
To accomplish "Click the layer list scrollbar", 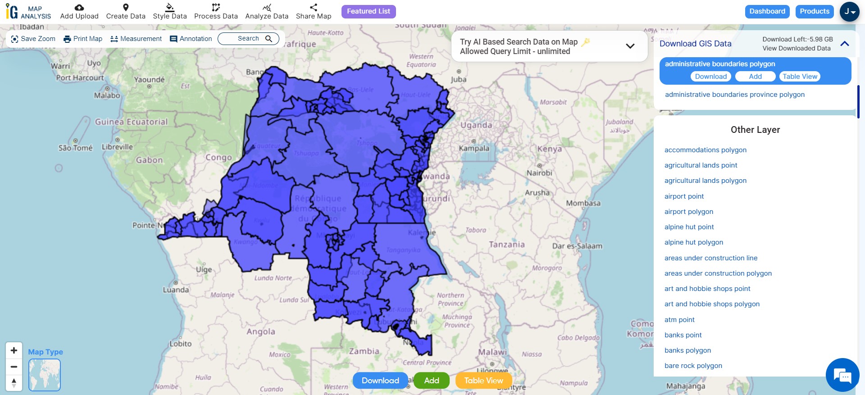I will (858, 101).
